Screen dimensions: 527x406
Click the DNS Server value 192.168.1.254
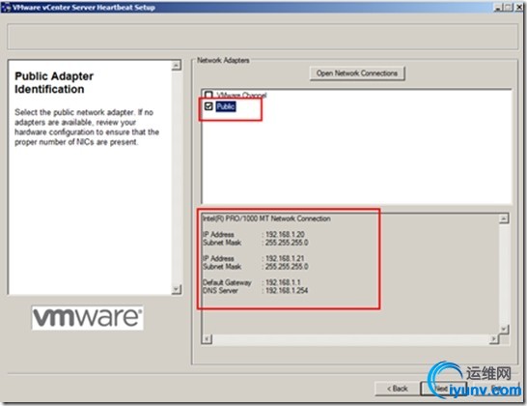coord(287,290)
